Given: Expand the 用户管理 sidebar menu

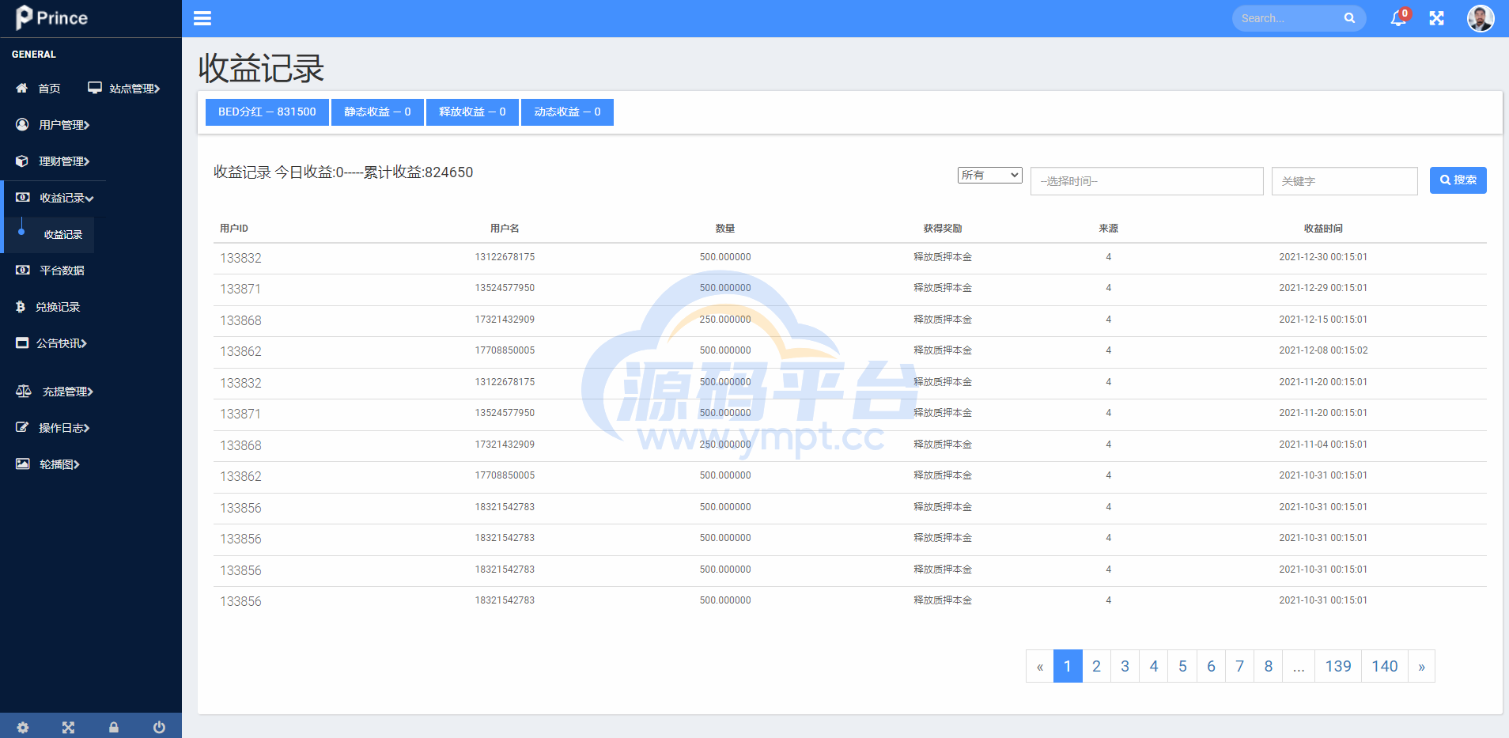Looking at the screenshot, I should [63, 125].
